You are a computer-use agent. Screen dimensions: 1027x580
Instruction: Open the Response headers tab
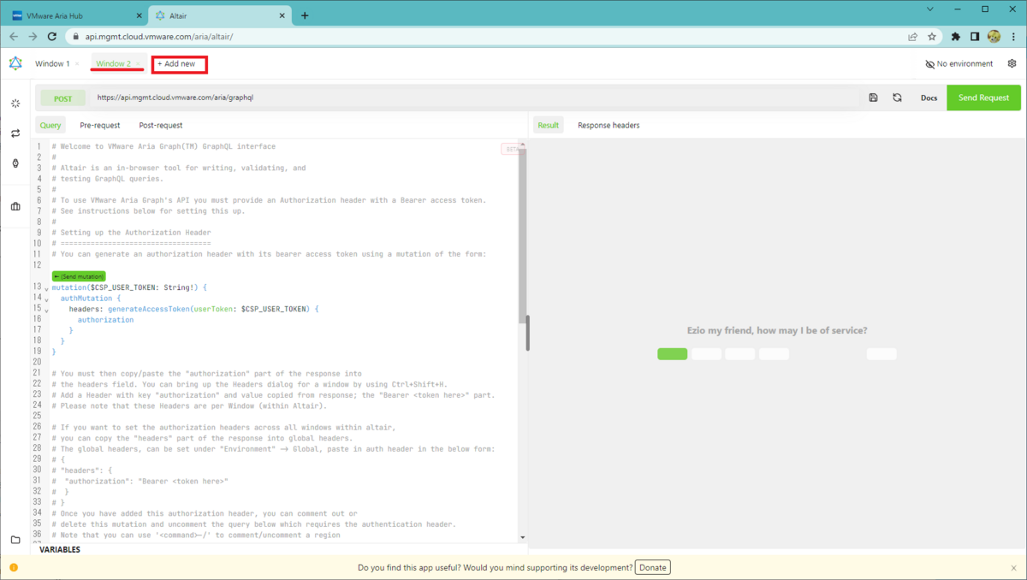(608, 125)
